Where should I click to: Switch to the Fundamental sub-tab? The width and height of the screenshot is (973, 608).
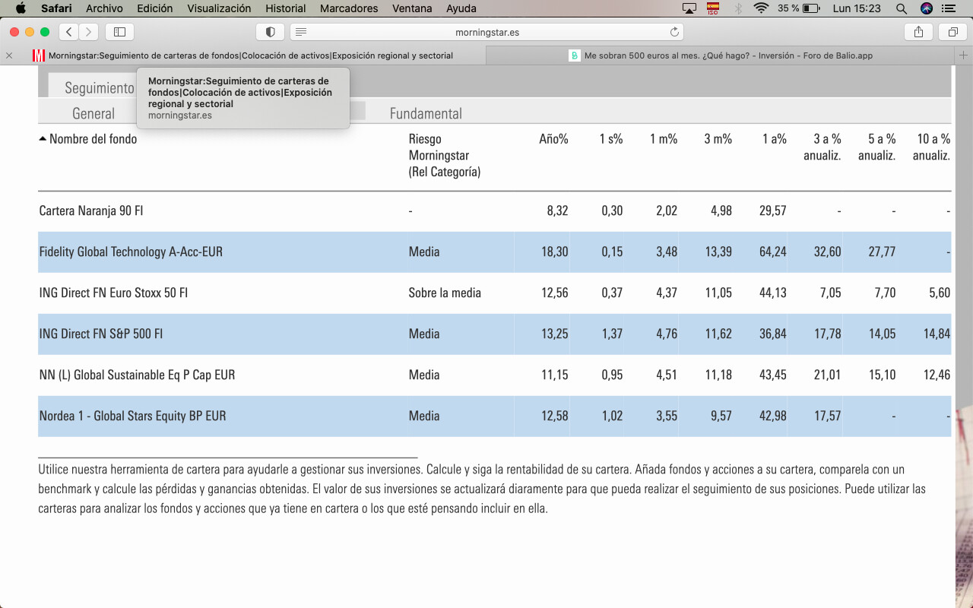coord(426,113)
